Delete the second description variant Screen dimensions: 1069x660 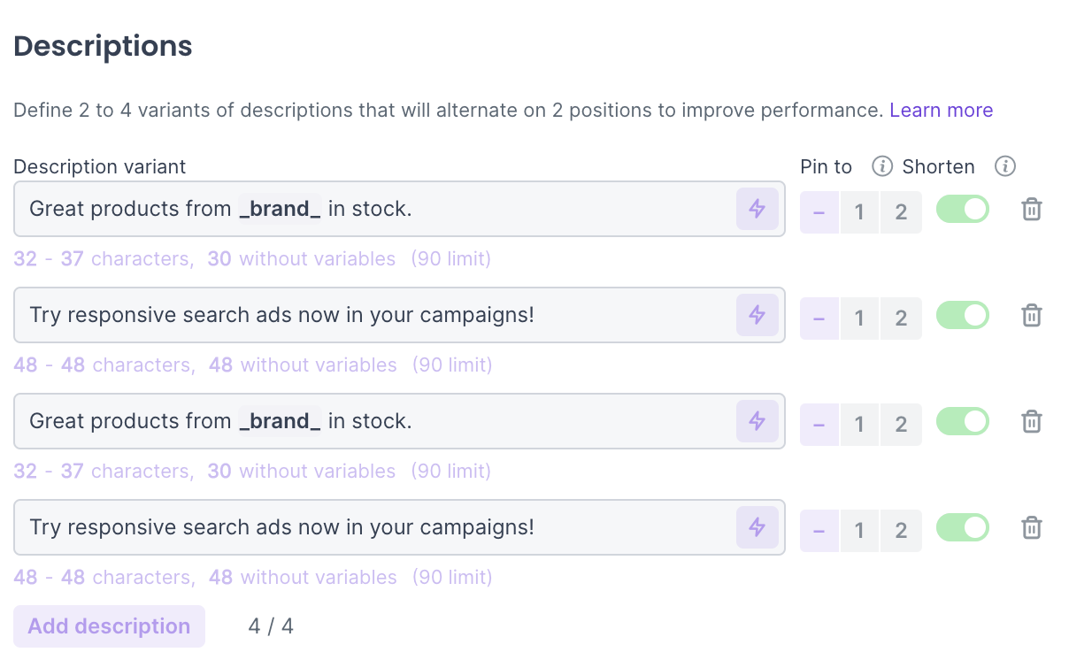(1031, 316)
